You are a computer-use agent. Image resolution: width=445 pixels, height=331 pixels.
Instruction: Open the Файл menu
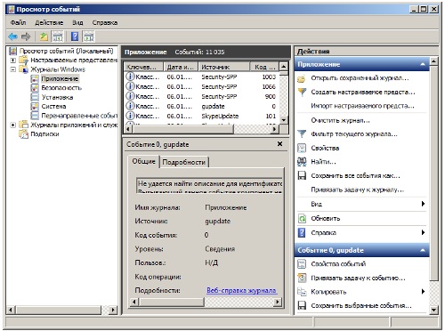tap(18, 22)
